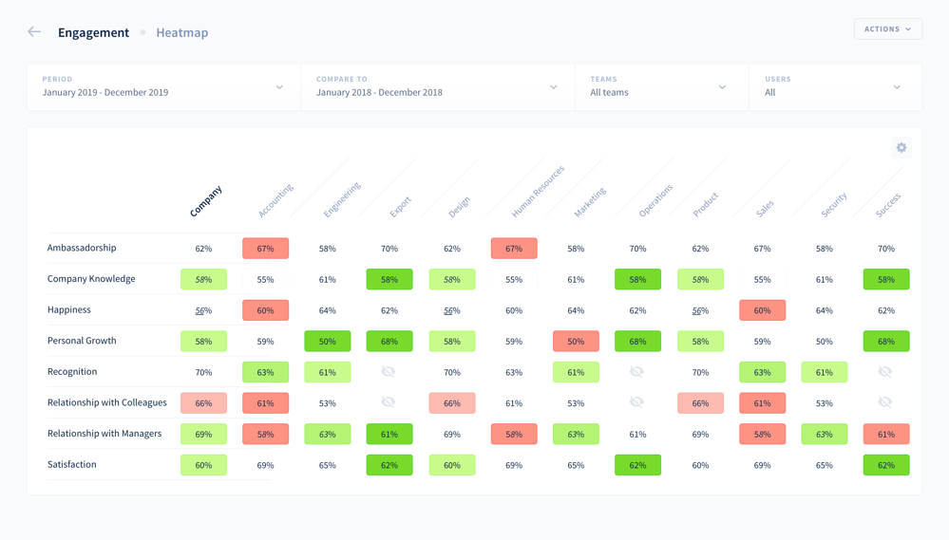This screenshot has width=949, height=540.
Task: Click light pink 66% Company Relationship with Colleagues cell
Action: coord(203,403)
